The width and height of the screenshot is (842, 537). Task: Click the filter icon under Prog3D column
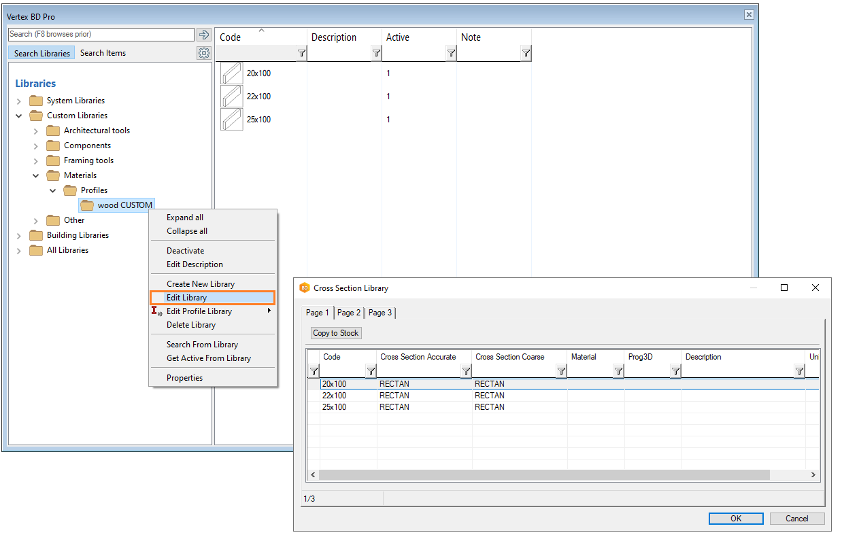675,371
